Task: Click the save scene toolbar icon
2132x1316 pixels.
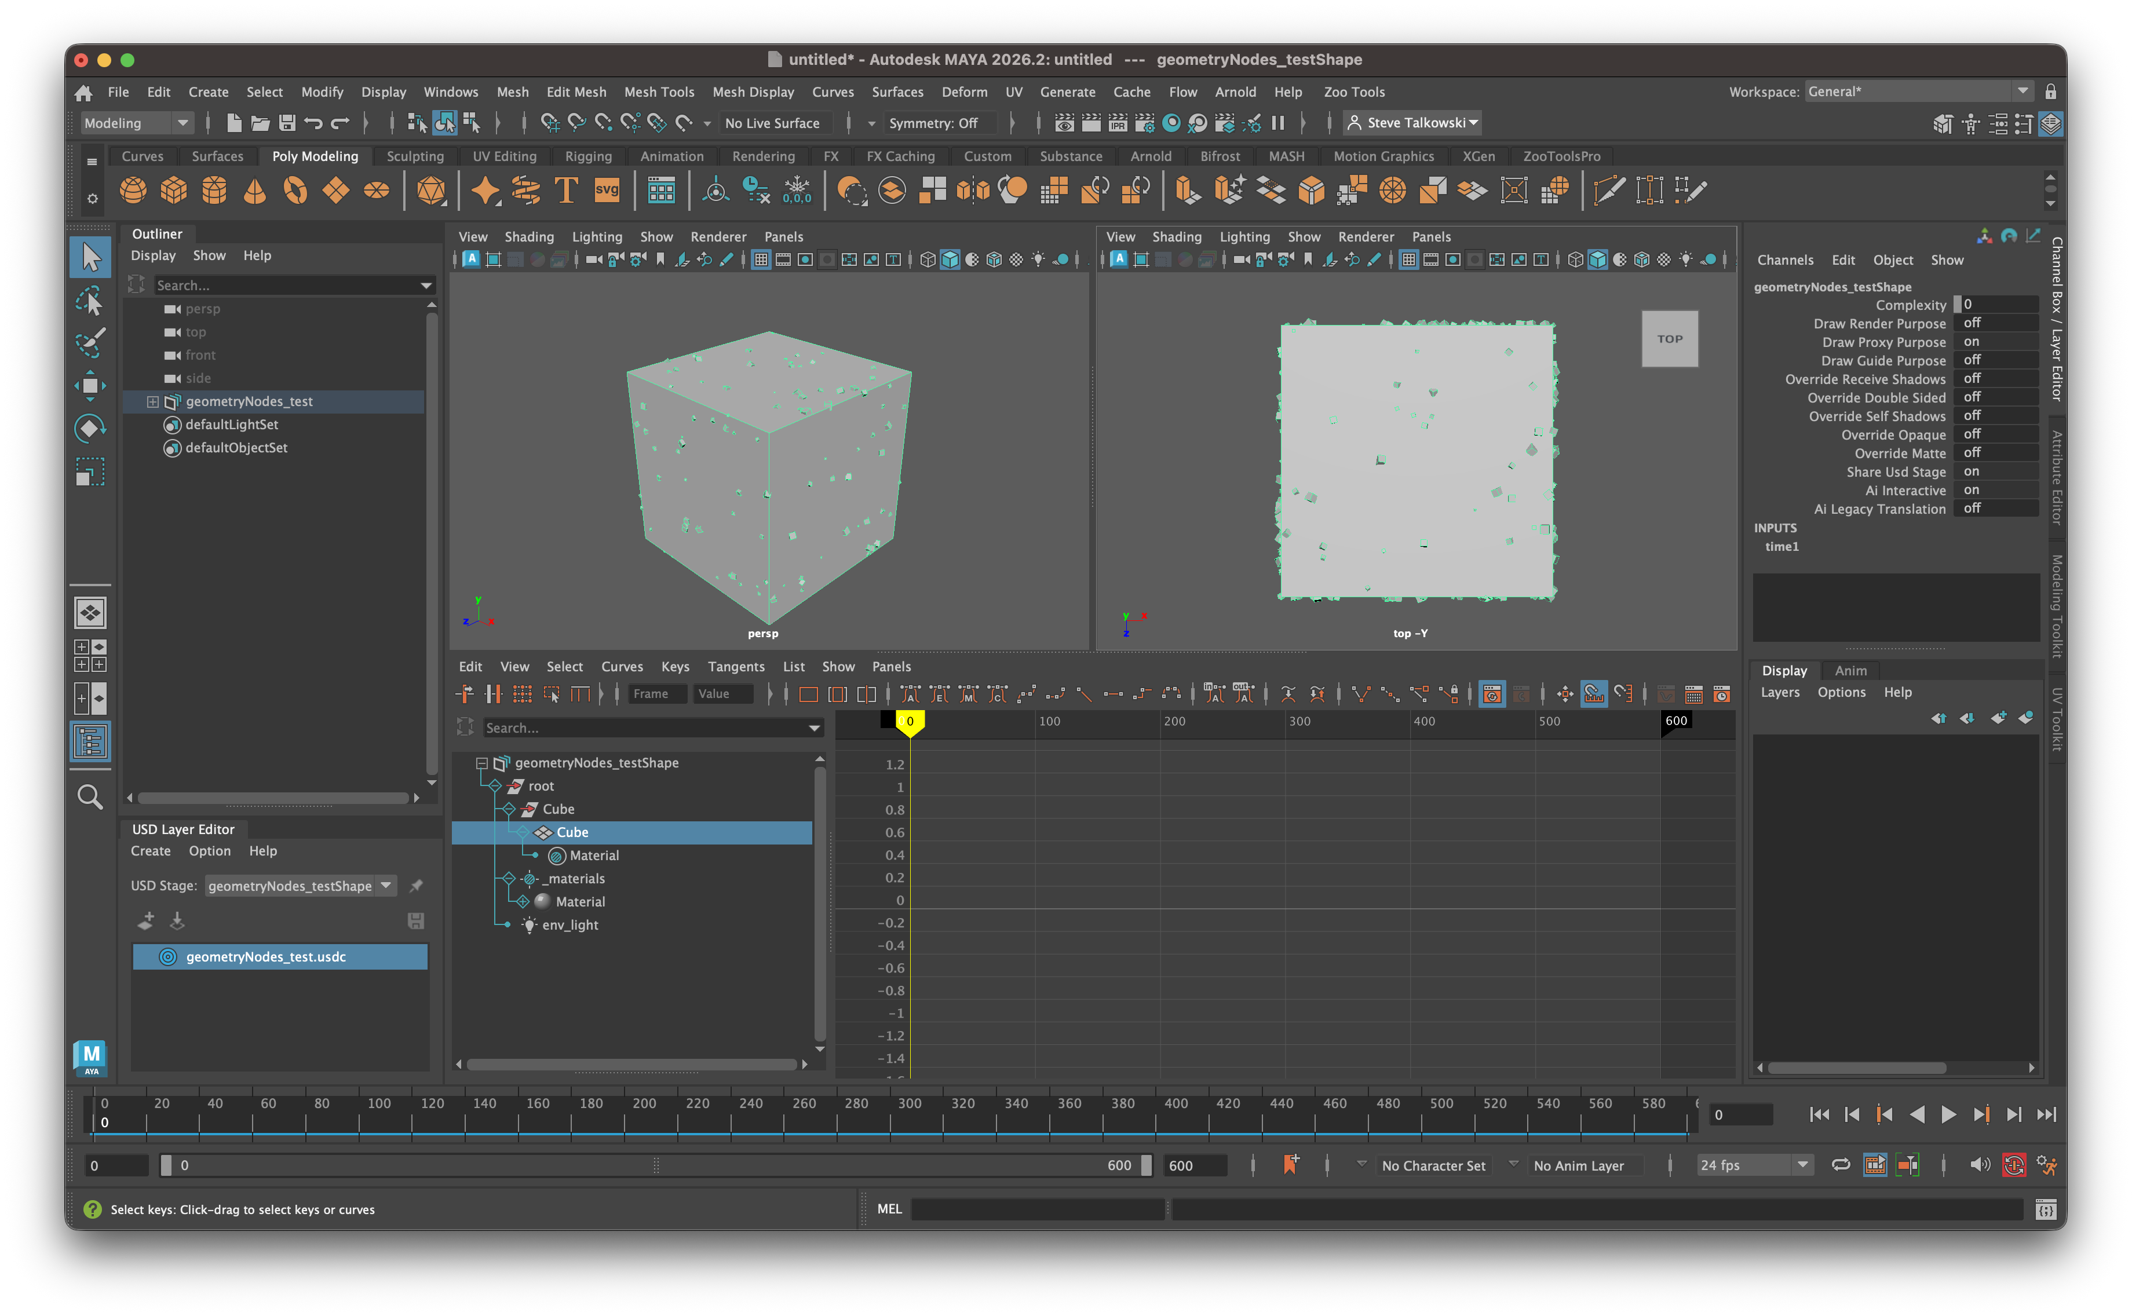Action: [287, 123]
